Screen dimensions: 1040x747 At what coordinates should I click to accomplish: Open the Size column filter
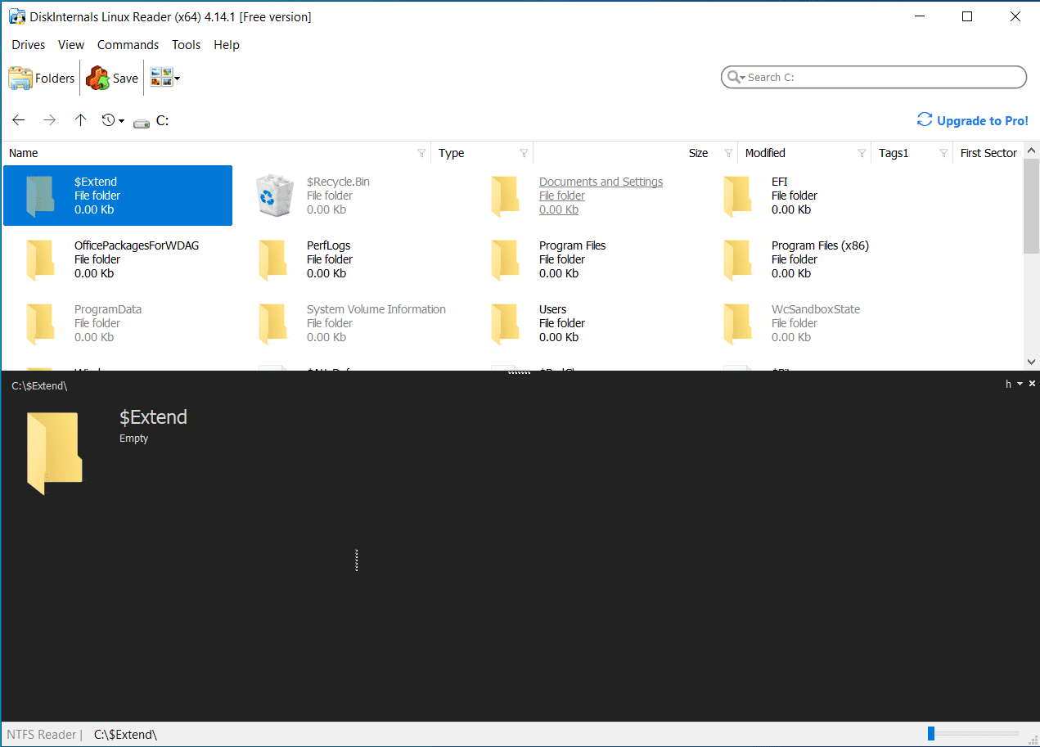728,153
